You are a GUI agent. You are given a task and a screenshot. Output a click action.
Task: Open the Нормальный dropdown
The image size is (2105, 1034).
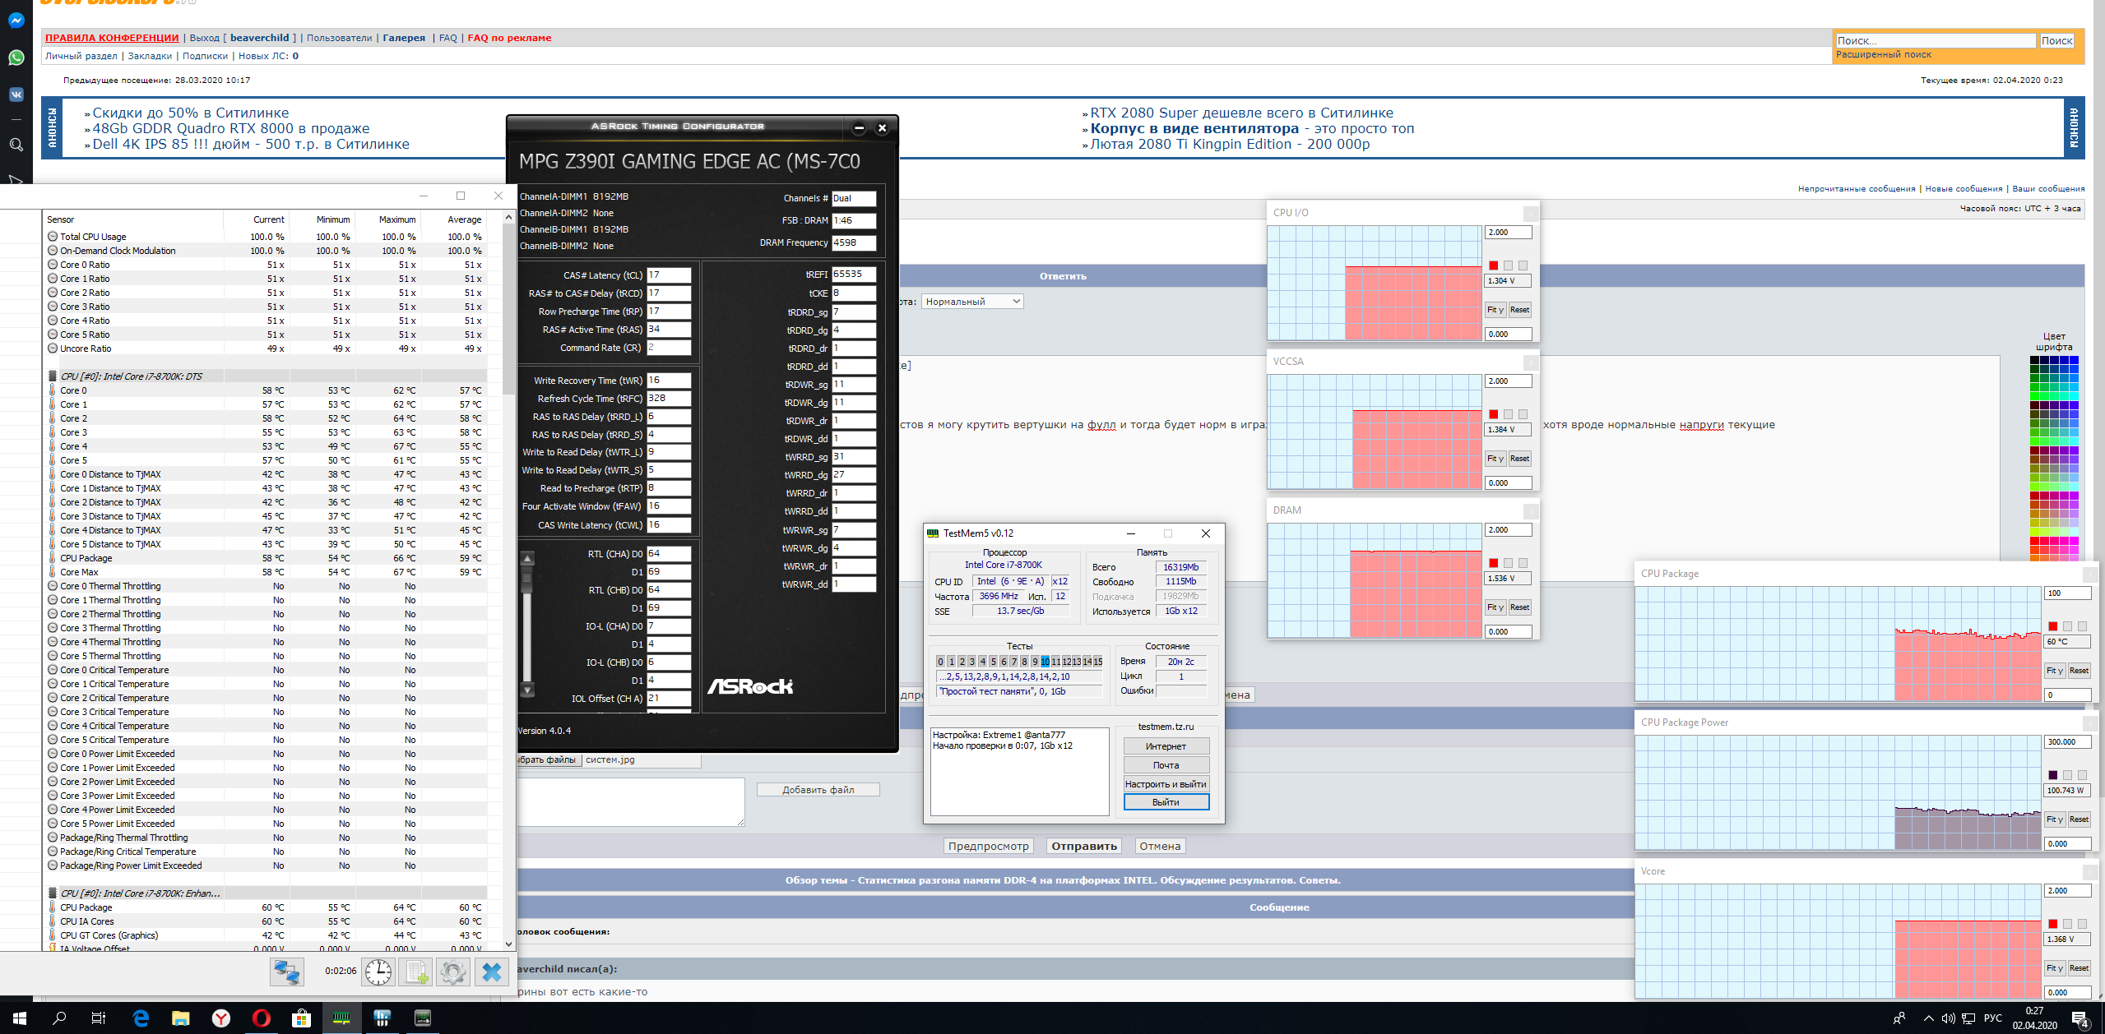pos(972,302)
